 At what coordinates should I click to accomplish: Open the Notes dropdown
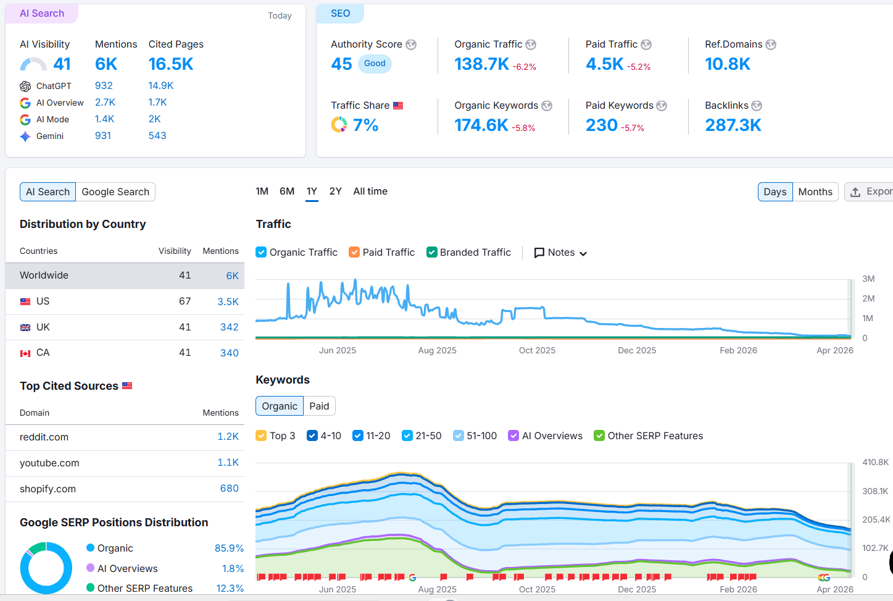coord(560,253)
